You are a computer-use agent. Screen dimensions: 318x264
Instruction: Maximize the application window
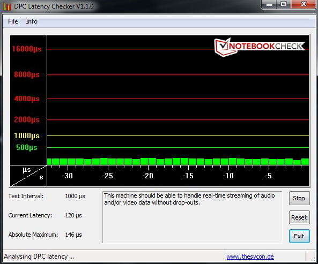tap(284, 4)
